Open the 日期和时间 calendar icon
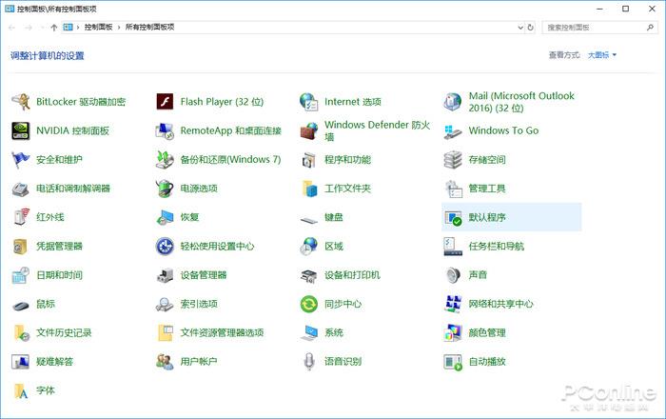666x419 pixels. (x=20, y=275)
